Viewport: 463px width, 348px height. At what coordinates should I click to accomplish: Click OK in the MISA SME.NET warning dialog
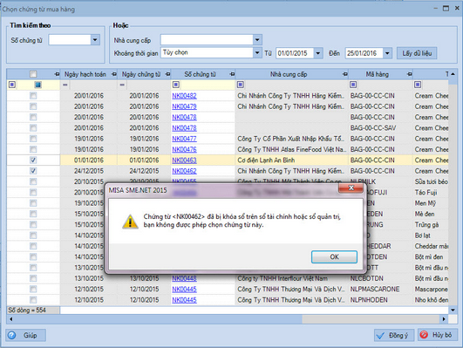(334, 256)
